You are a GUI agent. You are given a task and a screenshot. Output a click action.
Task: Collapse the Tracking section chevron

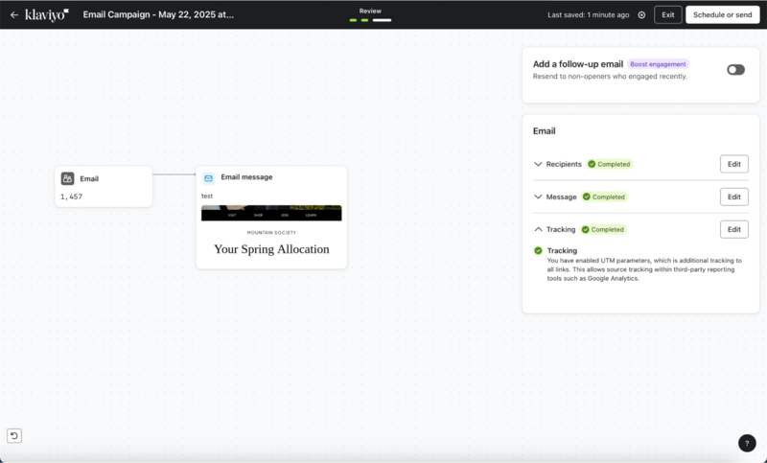538,229
